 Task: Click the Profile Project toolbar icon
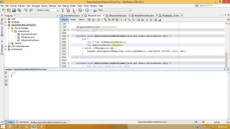click(87, 10)
